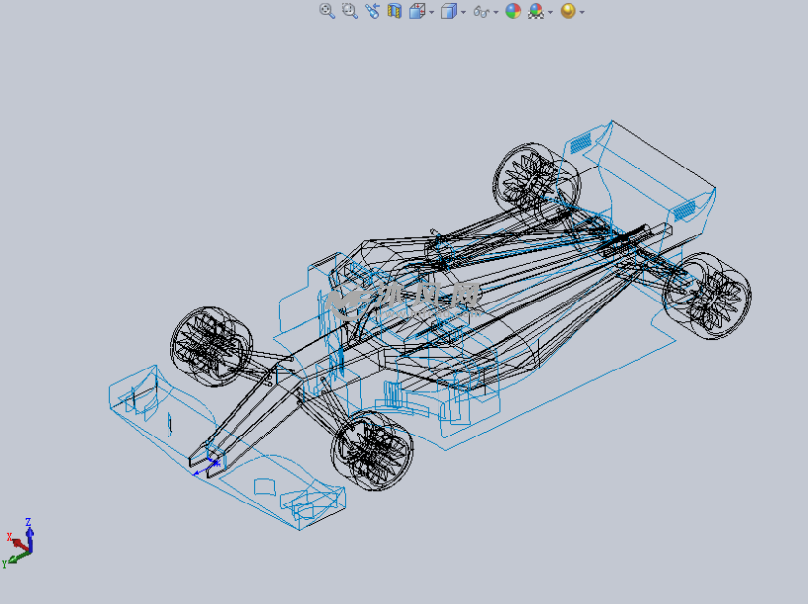
Task: Activate the Zoom to Area tool
Action: tap(349, 11)
